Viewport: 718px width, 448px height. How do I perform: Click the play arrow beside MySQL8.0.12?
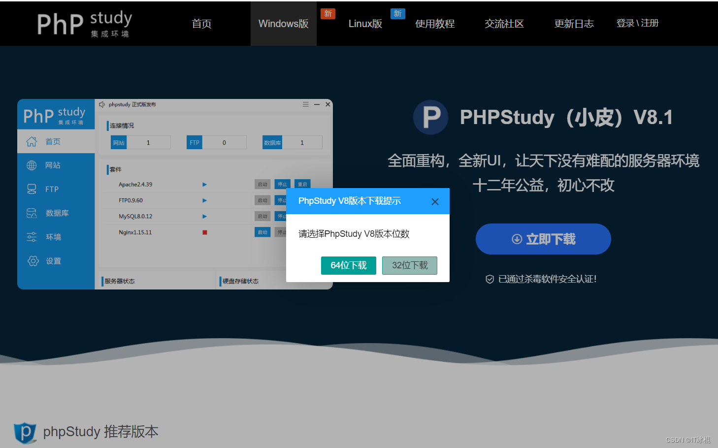pyautogui.click(x=204, y=216)
